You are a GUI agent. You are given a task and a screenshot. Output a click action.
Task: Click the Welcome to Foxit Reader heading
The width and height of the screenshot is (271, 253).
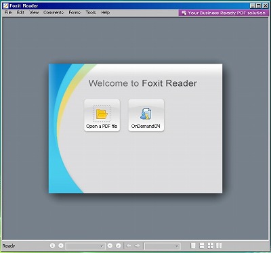click(x=142, y=83)
